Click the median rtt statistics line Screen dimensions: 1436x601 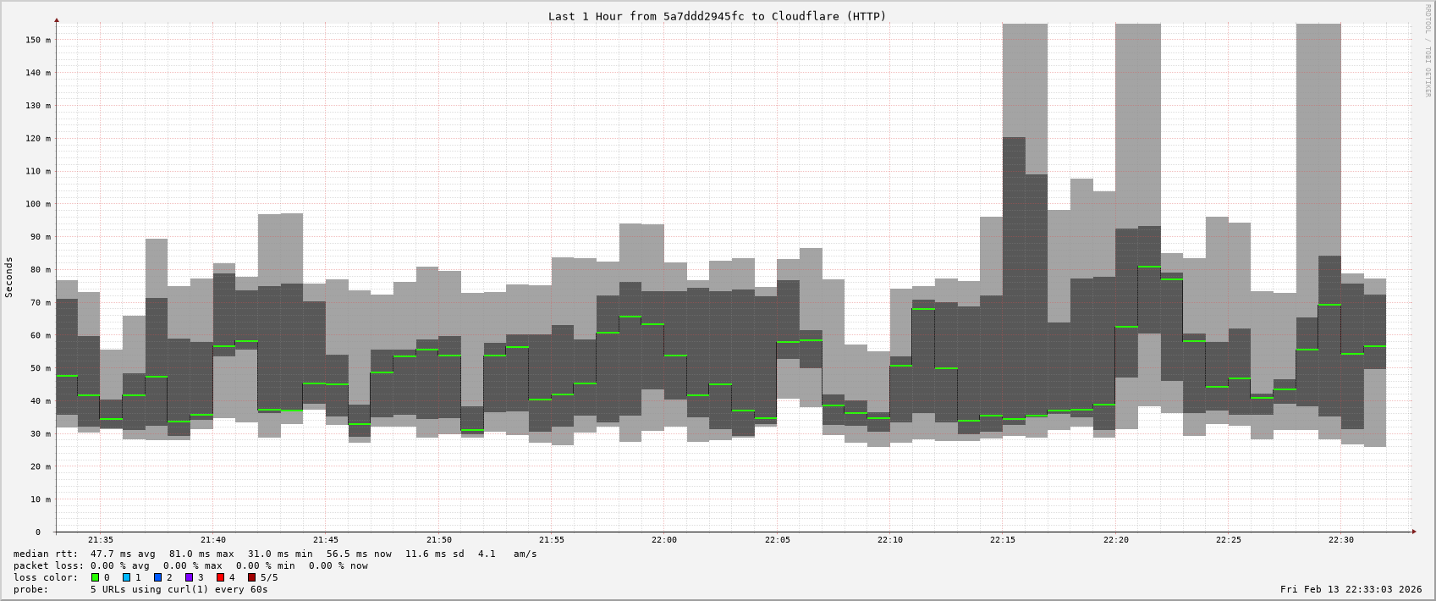(275, 554)
